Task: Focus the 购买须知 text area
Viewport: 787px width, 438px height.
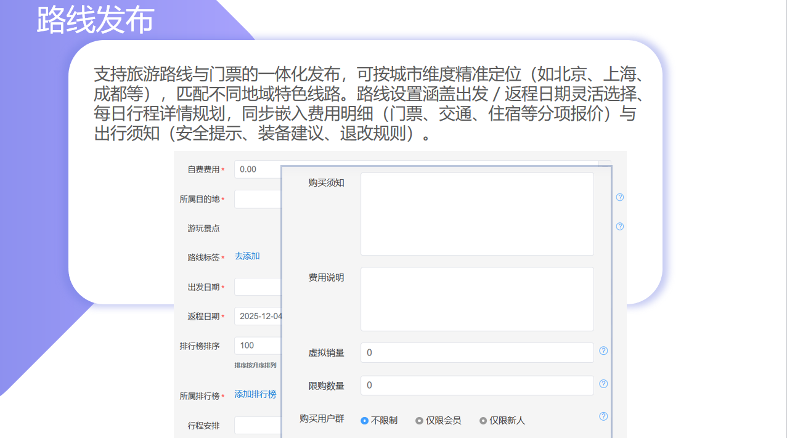Action: [x=477, y=214]
